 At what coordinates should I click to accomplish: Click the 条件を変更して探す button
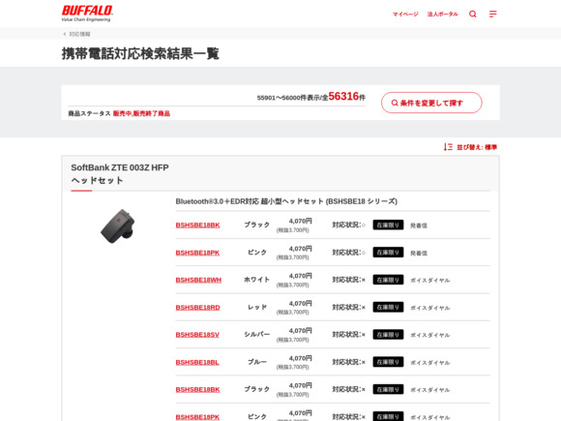[431, 103]
